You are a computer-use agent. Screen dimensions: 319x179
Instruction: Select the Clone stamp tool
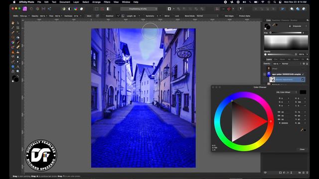click(x=18, y=52)
